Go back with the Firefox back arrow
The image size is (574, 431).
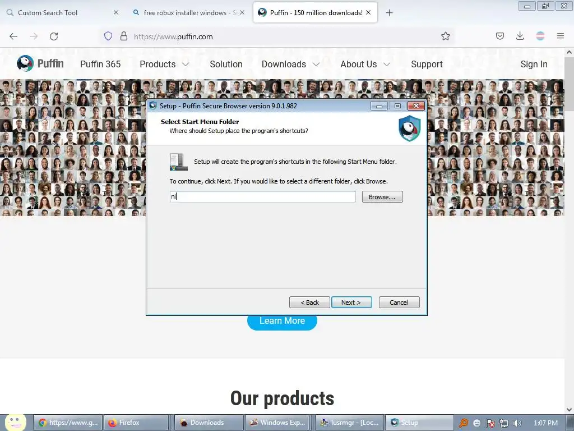[x=13, y=36]
